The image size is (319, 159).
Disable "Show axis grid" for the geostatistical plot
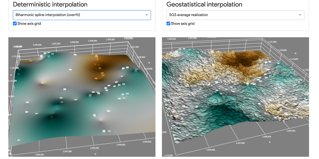pyautogui.click(x=168, y=23)
